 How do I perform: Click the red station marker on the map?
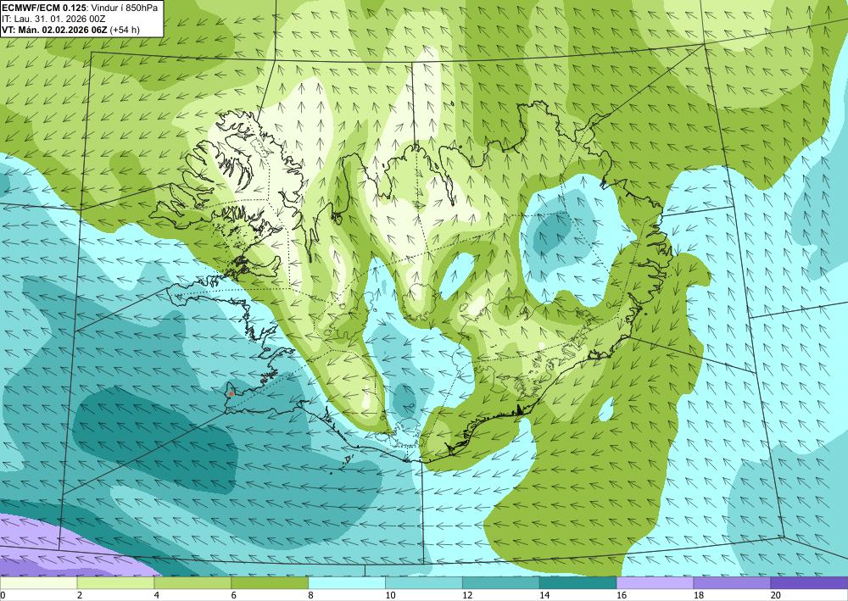click(231, 394)
